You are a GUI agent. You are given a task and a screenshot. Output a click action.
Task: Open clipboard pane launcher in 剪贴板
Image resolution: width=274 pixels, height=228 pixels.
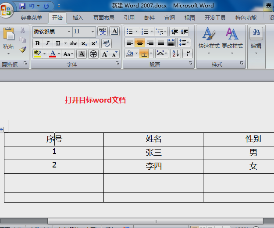coord(25,63)
